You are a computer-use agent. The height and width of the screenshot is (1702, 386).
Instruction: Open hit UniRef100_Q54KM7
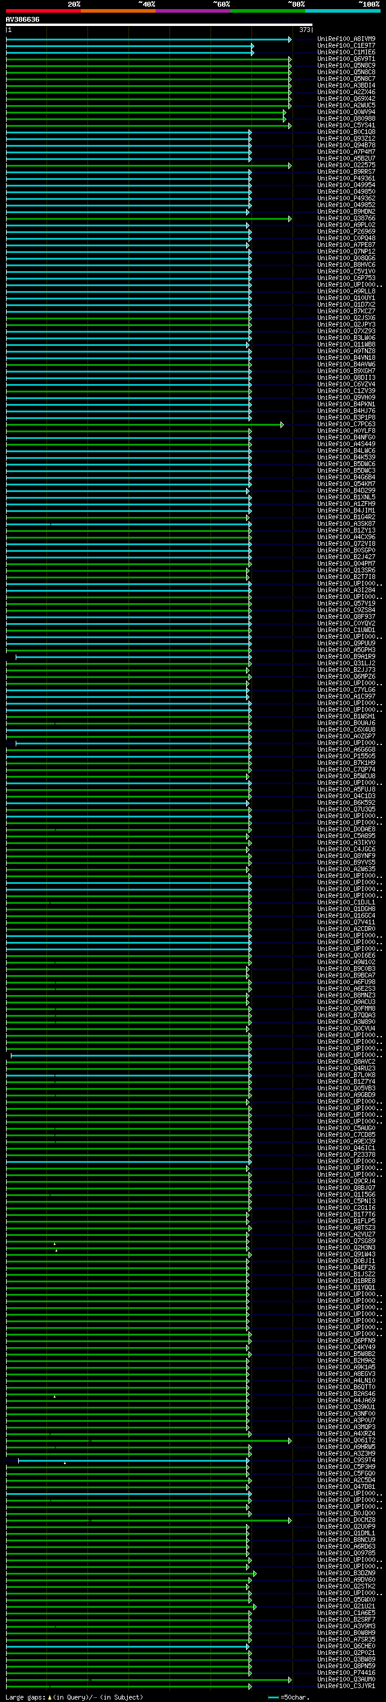click(346, 484)
